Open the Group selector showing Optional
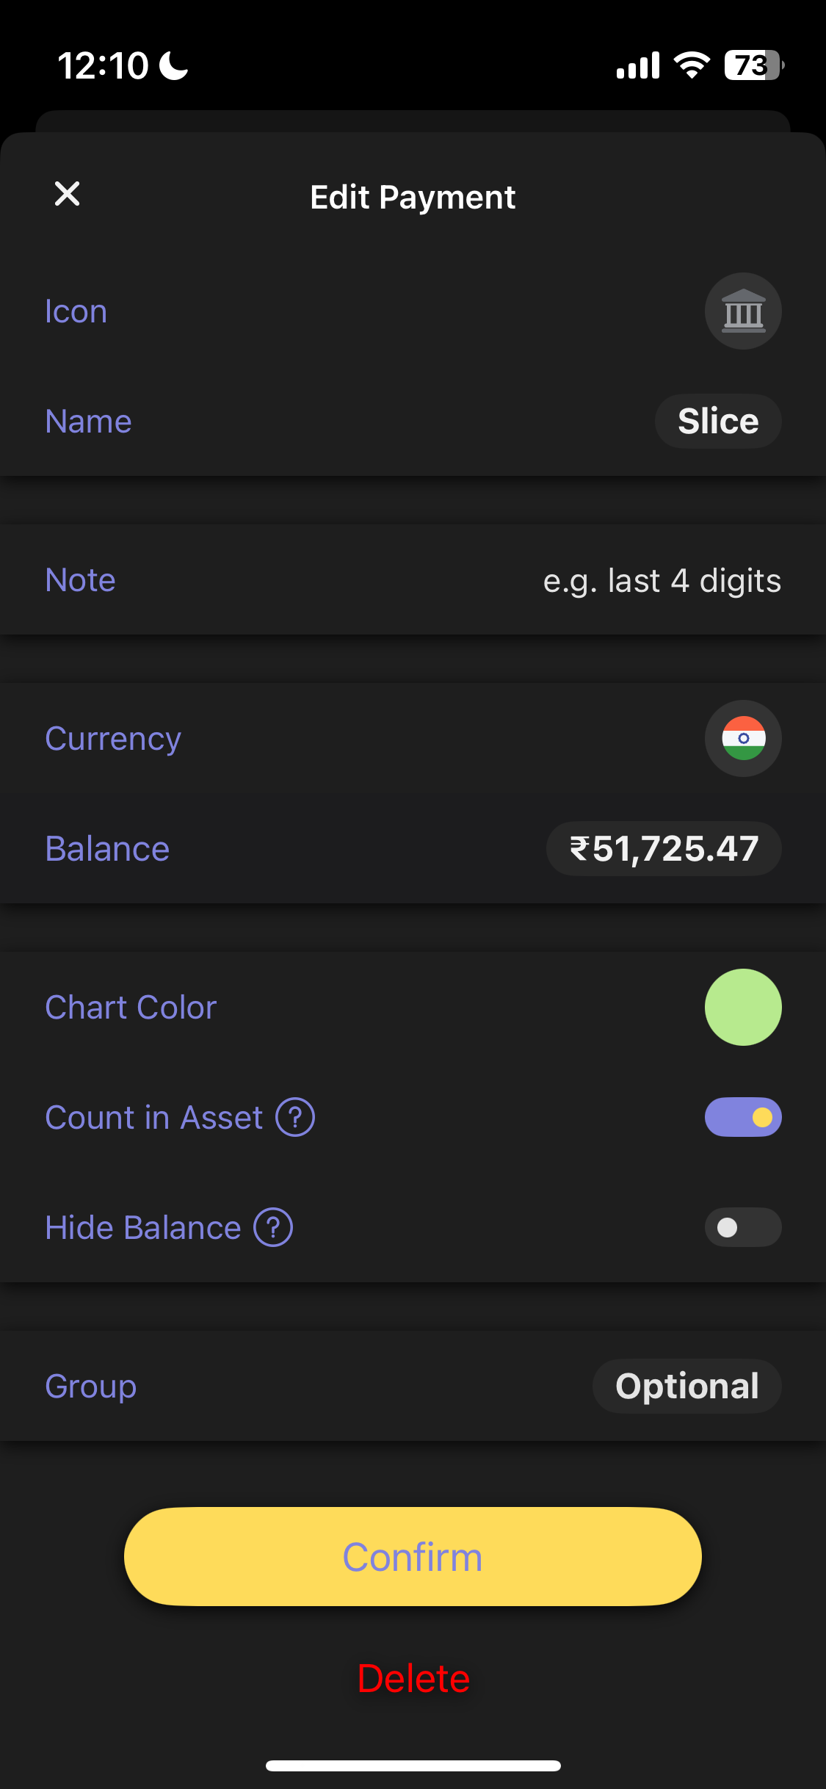826x1789 pixels. click(686, 1387)
